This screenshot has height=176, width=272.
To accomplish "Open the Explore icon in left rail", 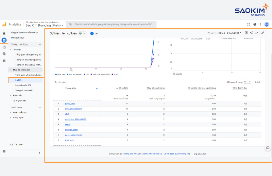I will [x=4, y=47].
